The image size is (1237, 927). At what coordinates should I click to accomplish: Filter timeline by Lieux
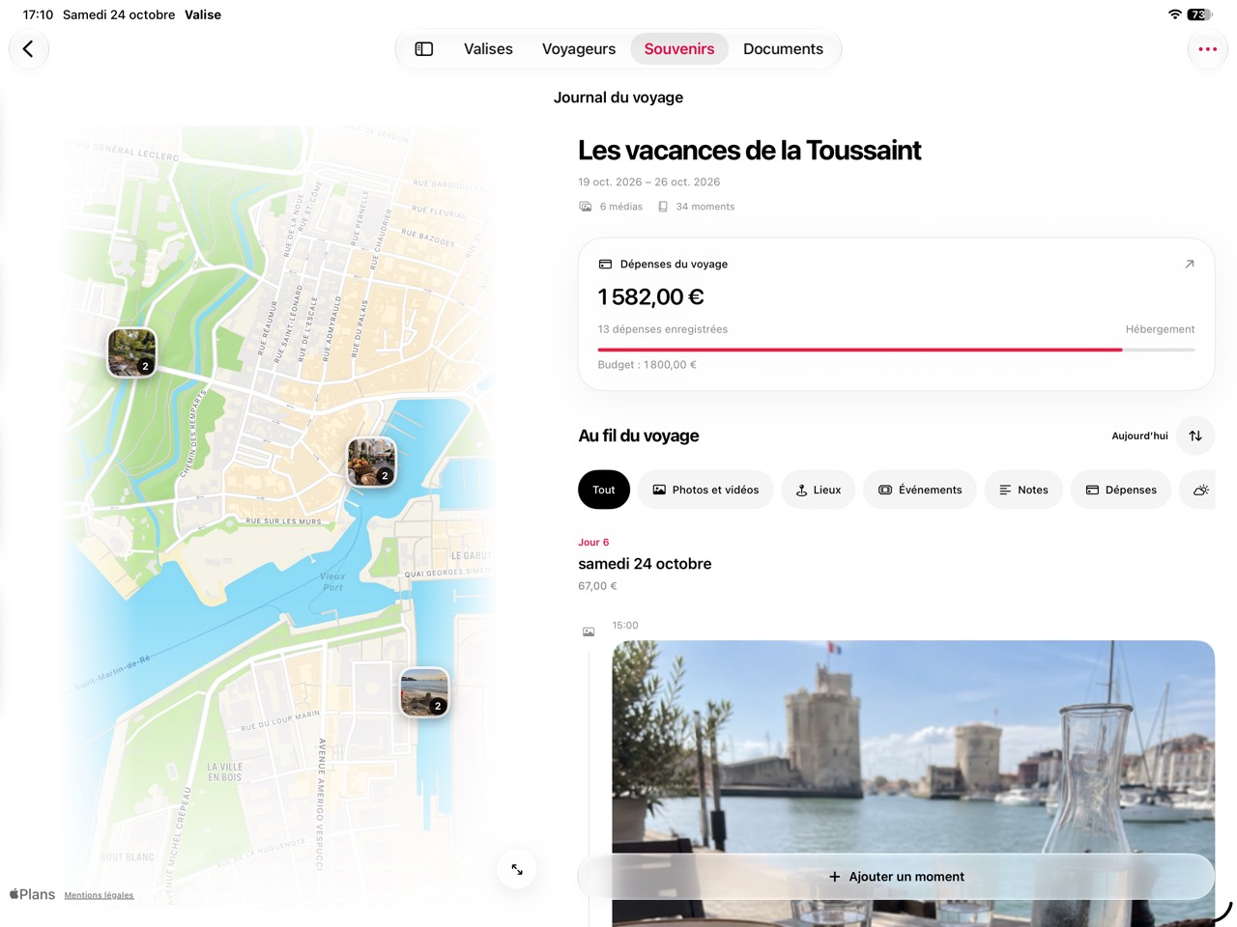(819, 490)
